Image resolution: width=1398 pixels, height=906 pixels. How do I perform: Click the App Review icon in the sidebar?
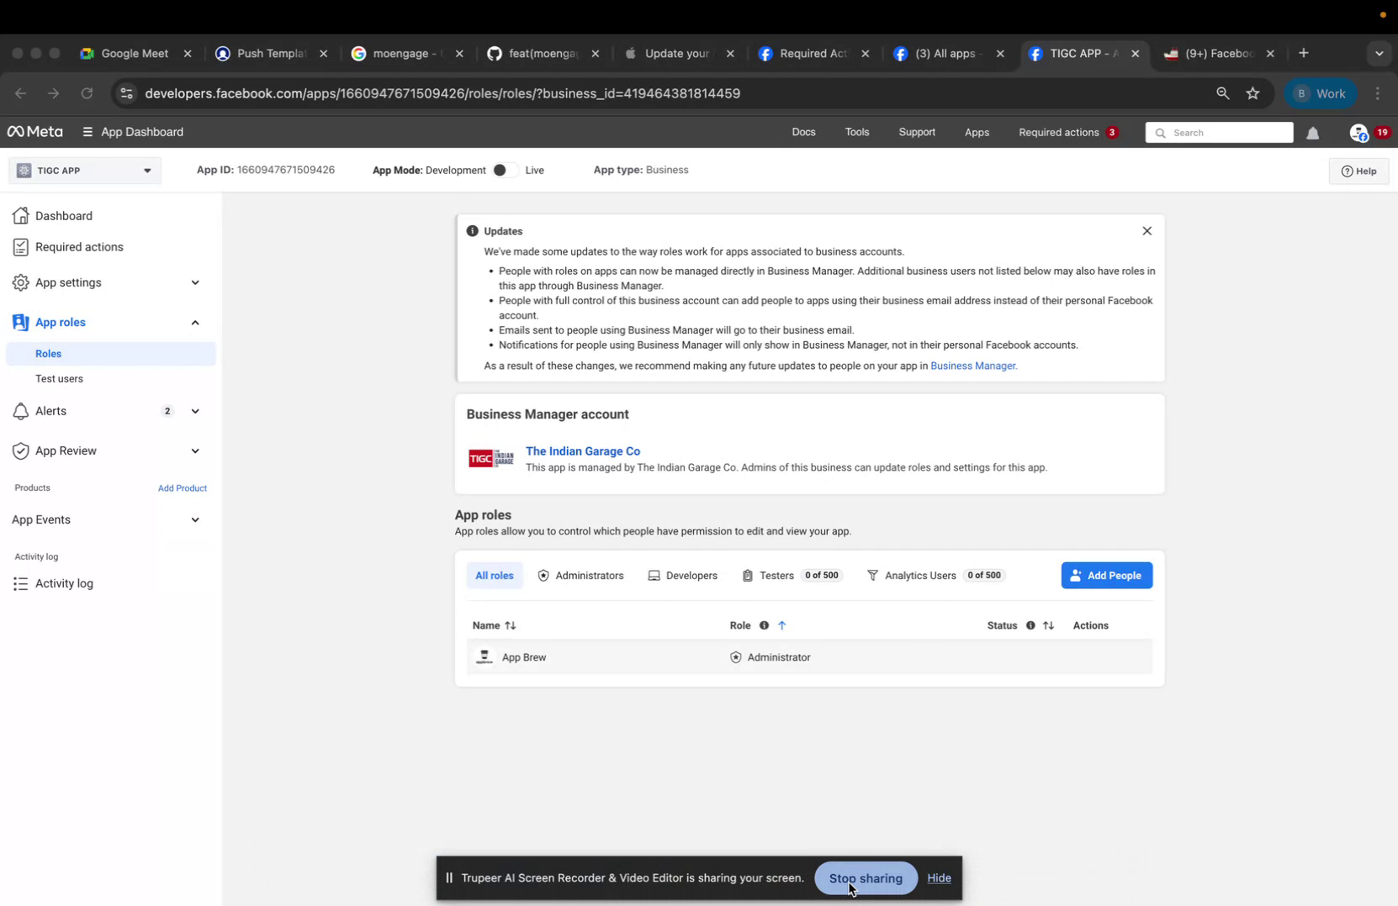tap(20, 450)
